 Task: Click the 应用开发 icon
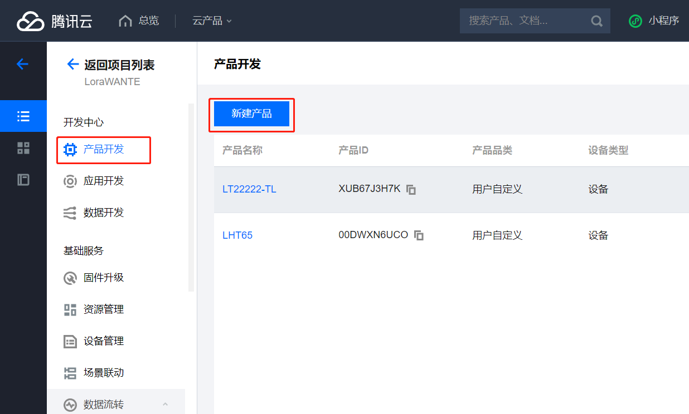point(70,181)
